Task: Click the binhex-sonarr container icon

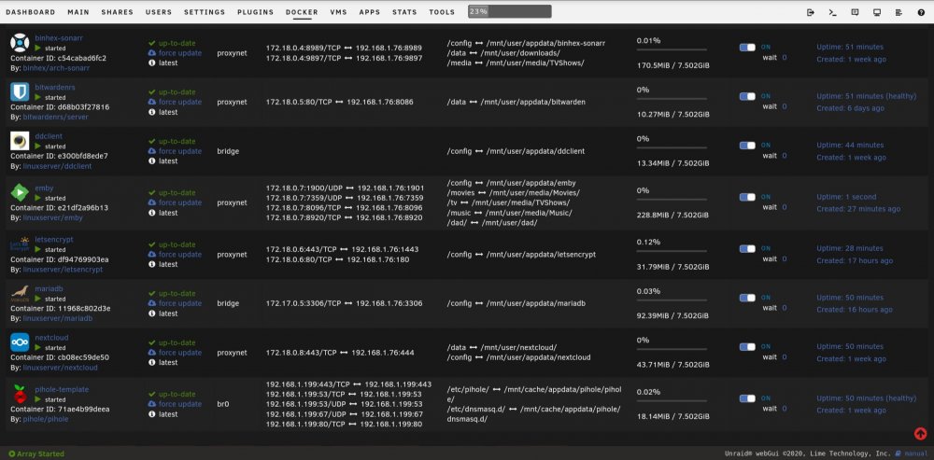Action: click(x=20, y=42)
